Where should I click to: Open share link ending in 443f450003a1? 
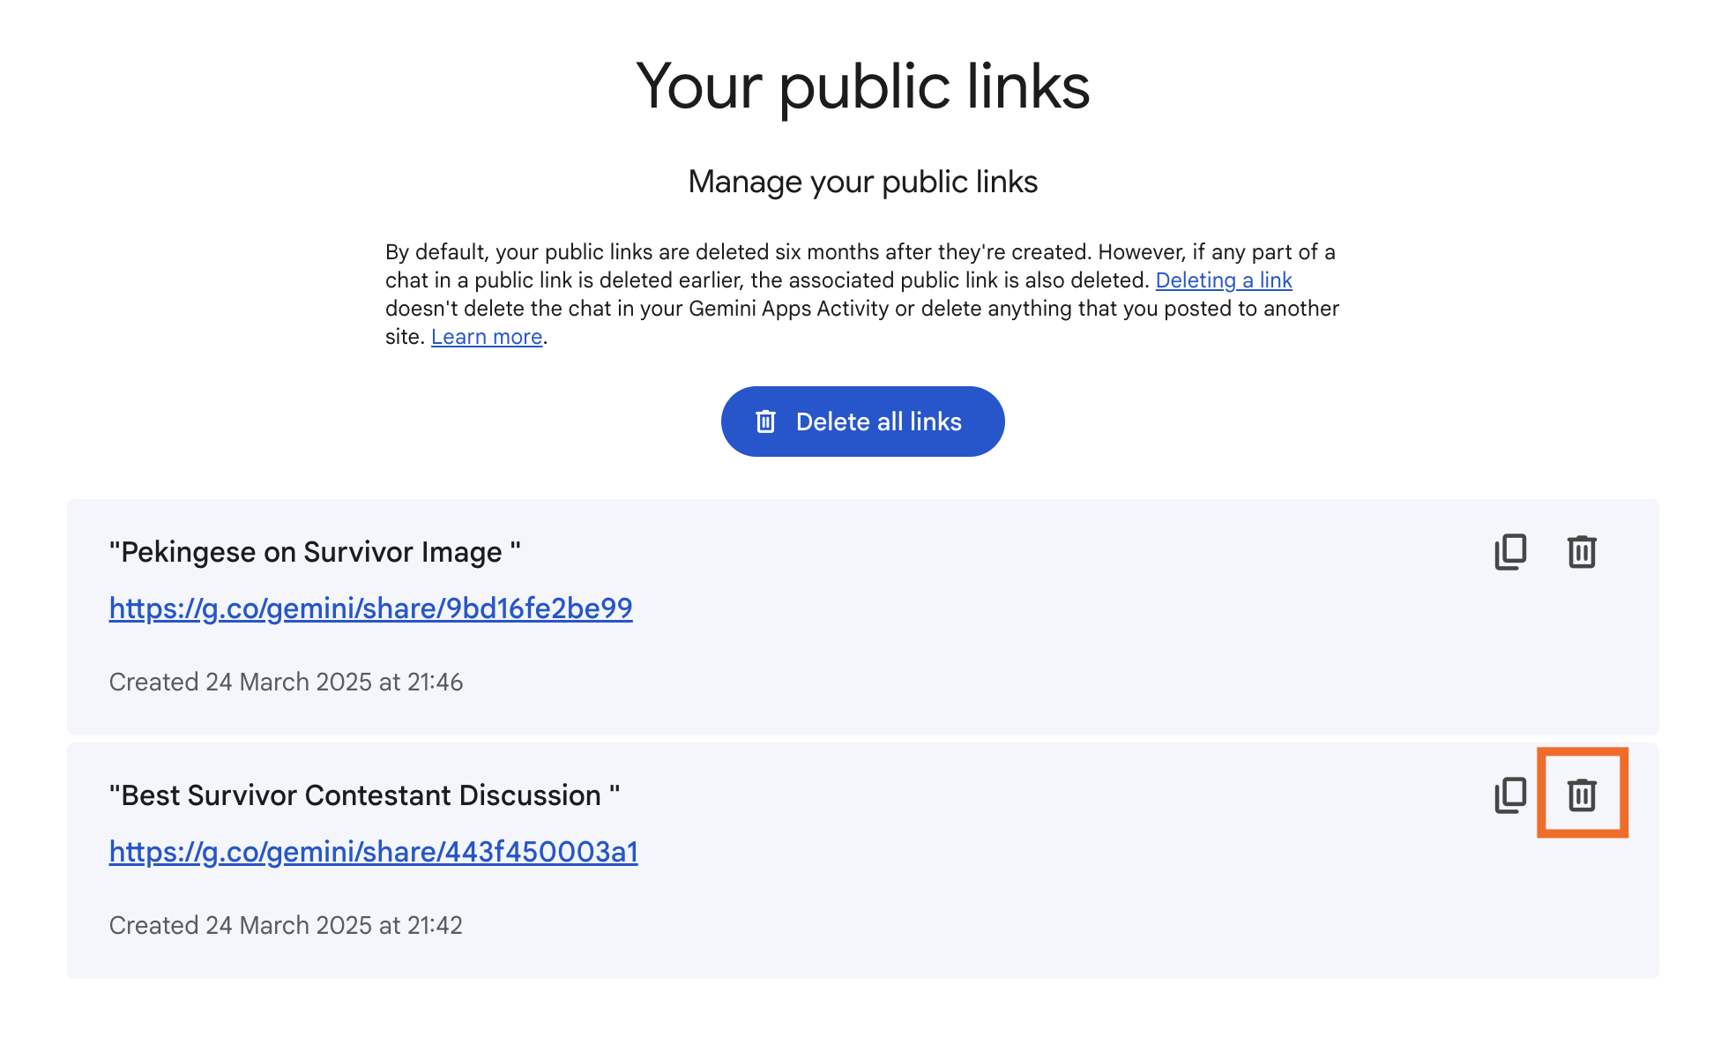tap(374, 852)
